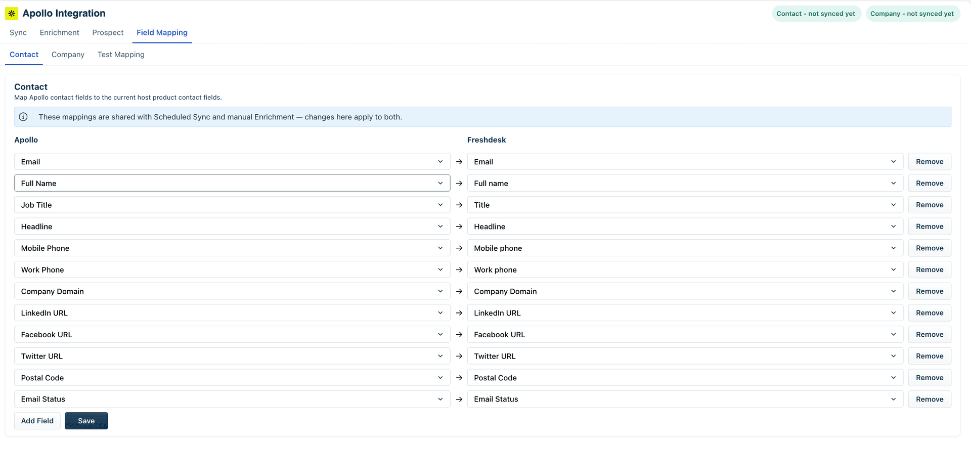Open the Apollo Email Status dropdown

pos(232,399)
